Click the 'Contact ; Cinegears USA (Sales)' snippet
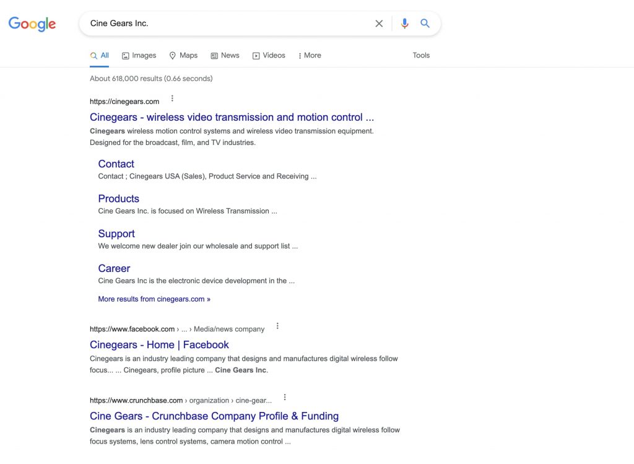 207,177
